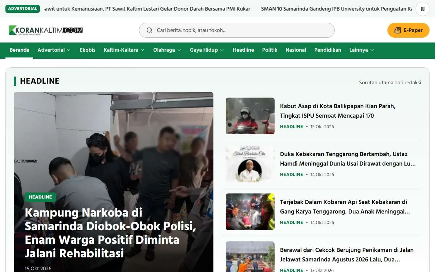Open the Politik section

click(x=270, y=50)
